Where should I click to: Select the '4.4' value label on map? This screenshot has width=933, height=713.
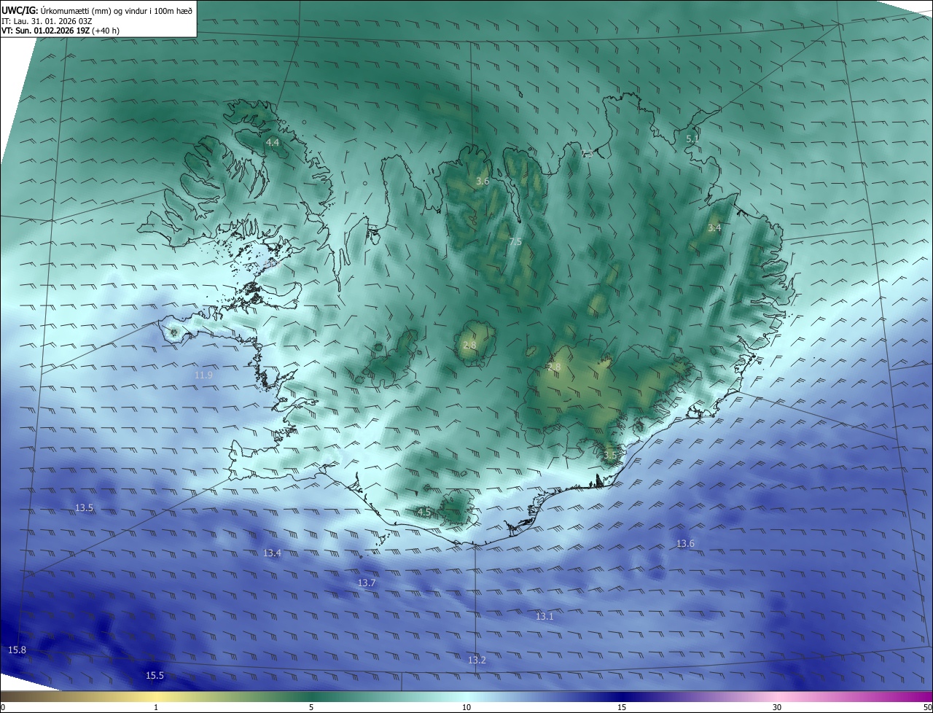(x=273, y=142)
